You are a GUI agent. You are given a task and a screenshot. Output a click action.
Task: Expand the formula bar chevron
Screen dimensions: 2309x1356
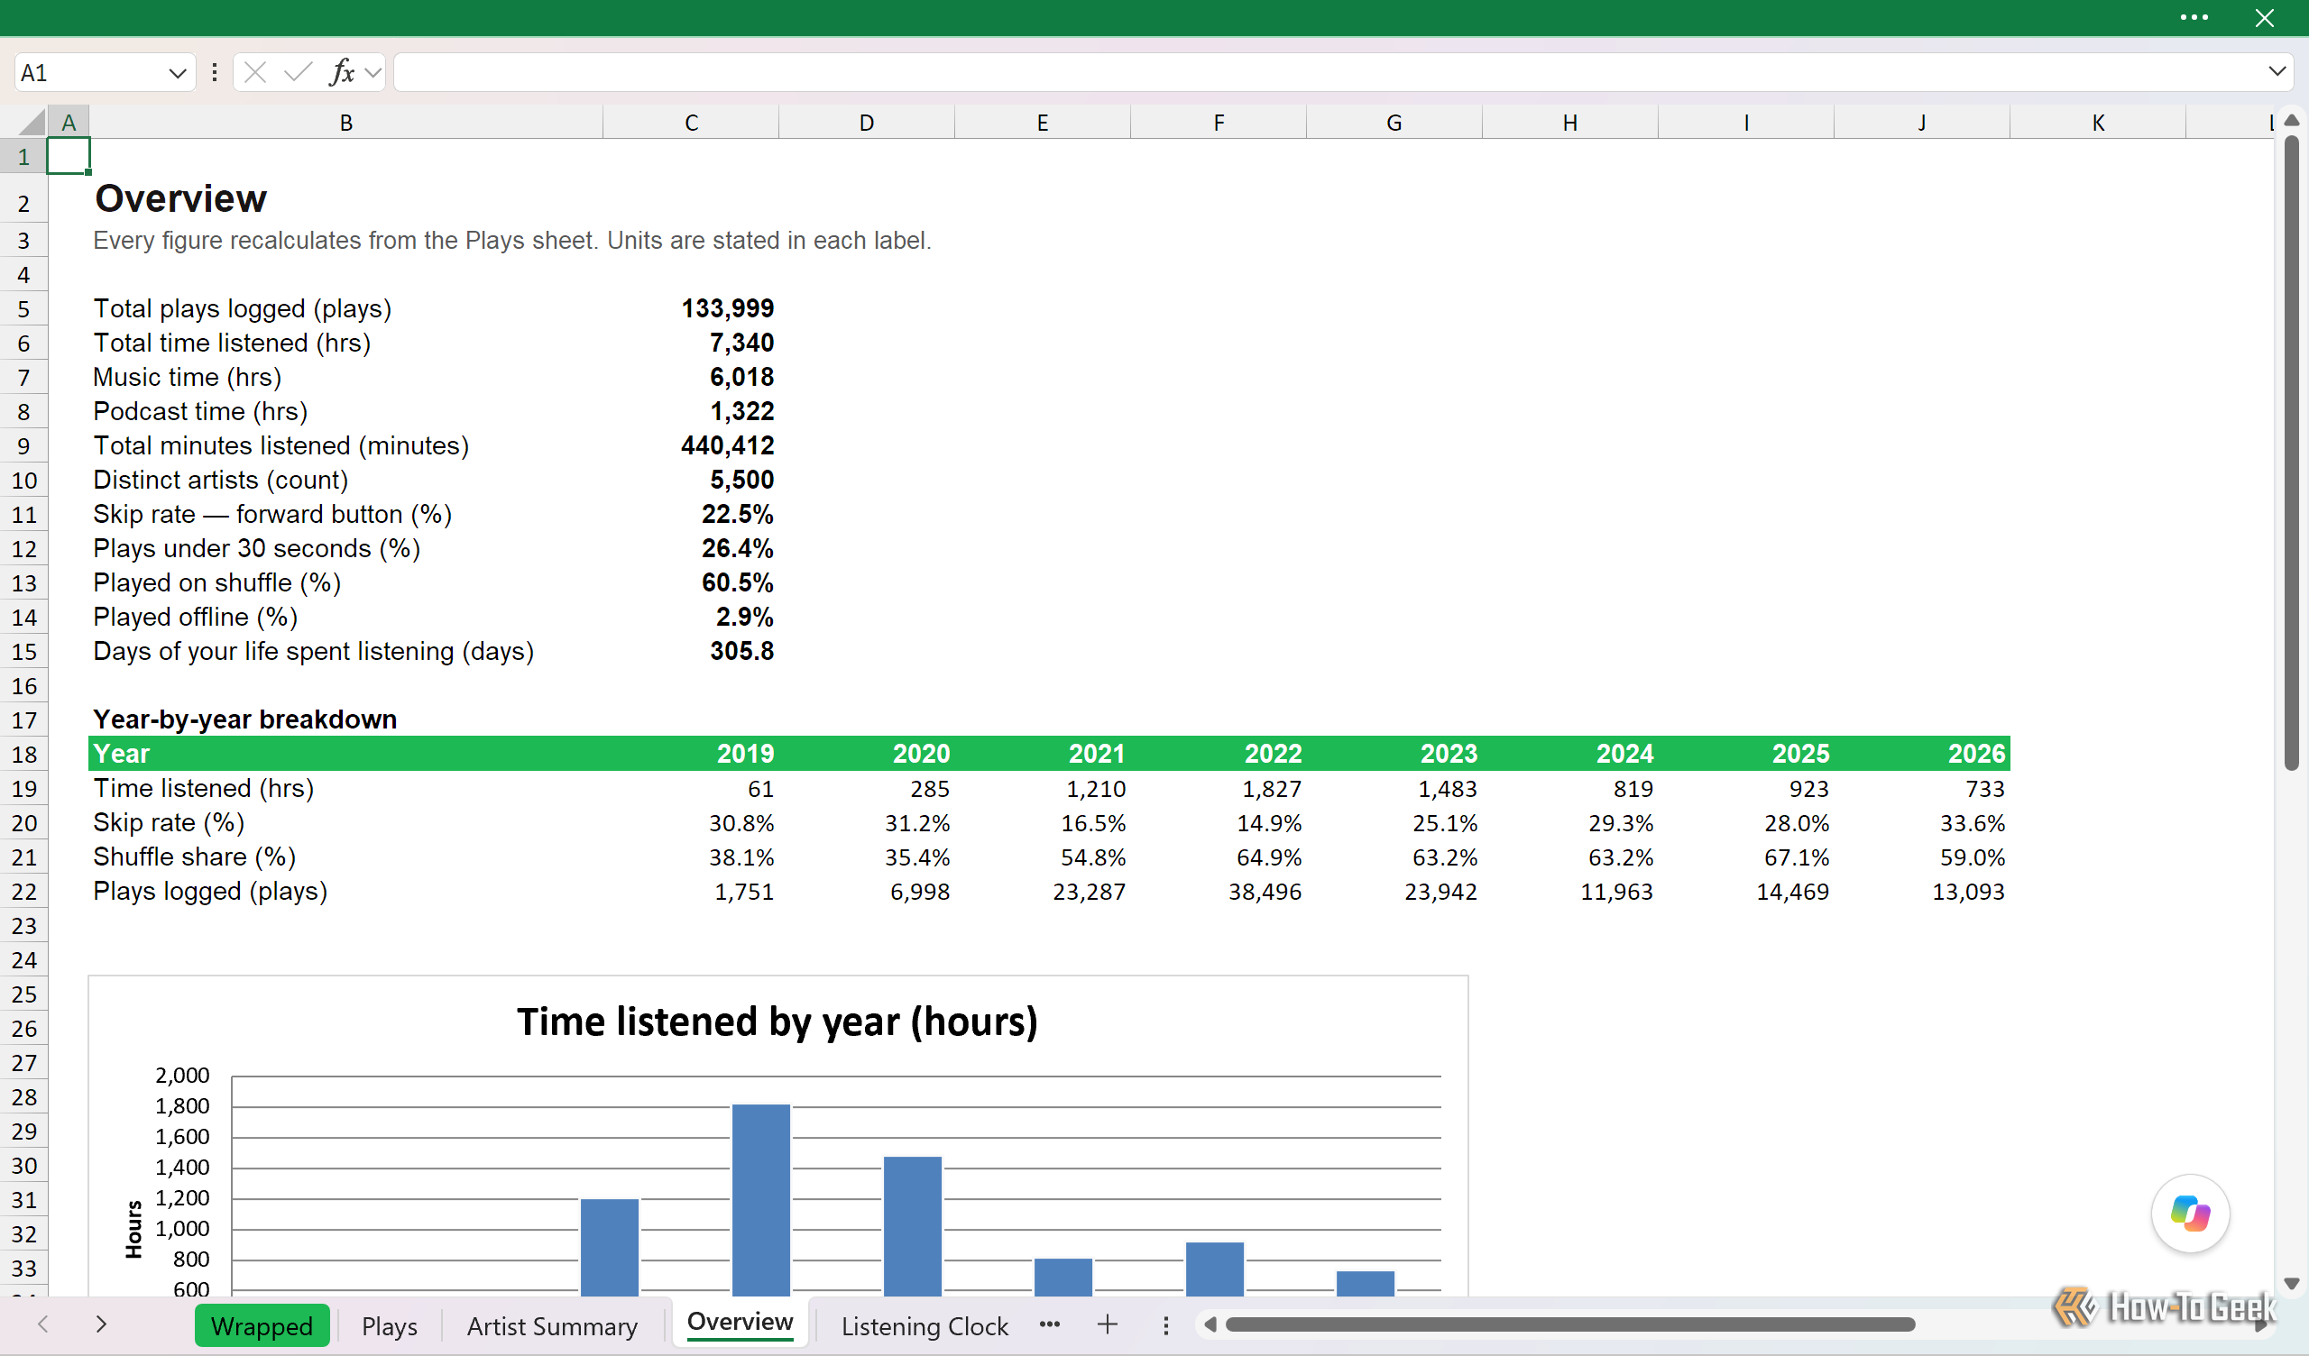click(x=2277, y=71)
